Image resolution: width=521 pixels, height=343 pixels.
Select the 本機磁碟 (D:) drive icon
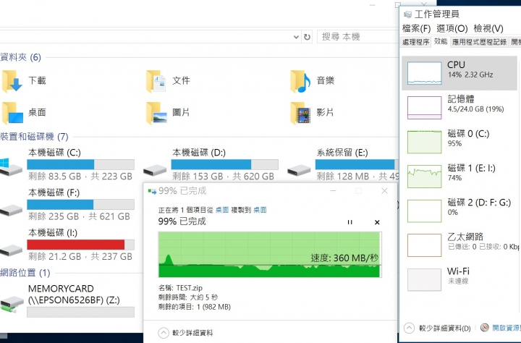155,170
